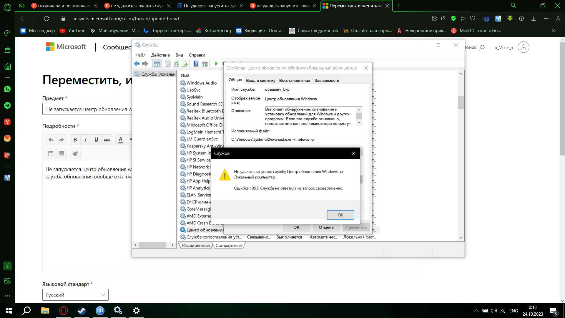Open the Файл menu in Services
This screenshot has height=318, width=565.
pyautogui.click(x=140, y=55)
